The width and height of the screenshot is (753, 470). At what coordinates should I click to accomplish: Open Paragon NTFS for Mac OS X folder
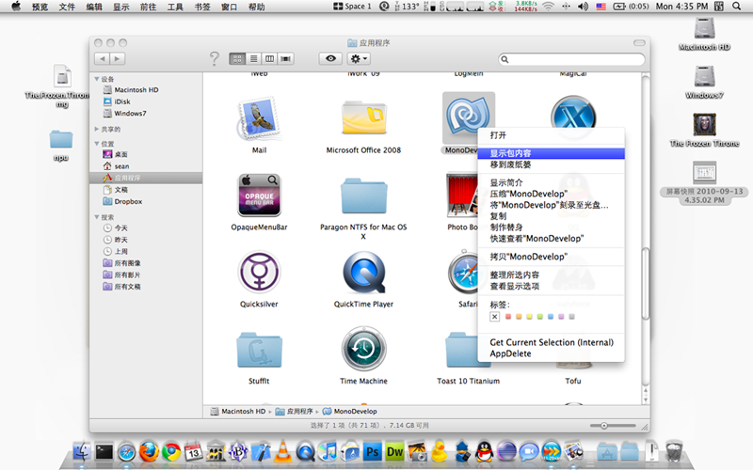pos(363,196)
